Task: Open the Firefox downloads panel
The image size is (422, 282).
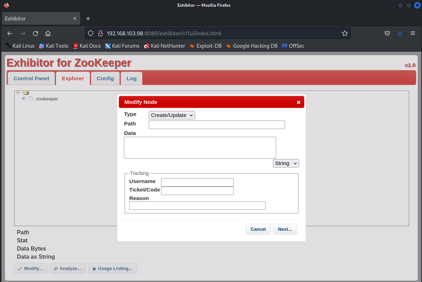Action: pos(400,33)
